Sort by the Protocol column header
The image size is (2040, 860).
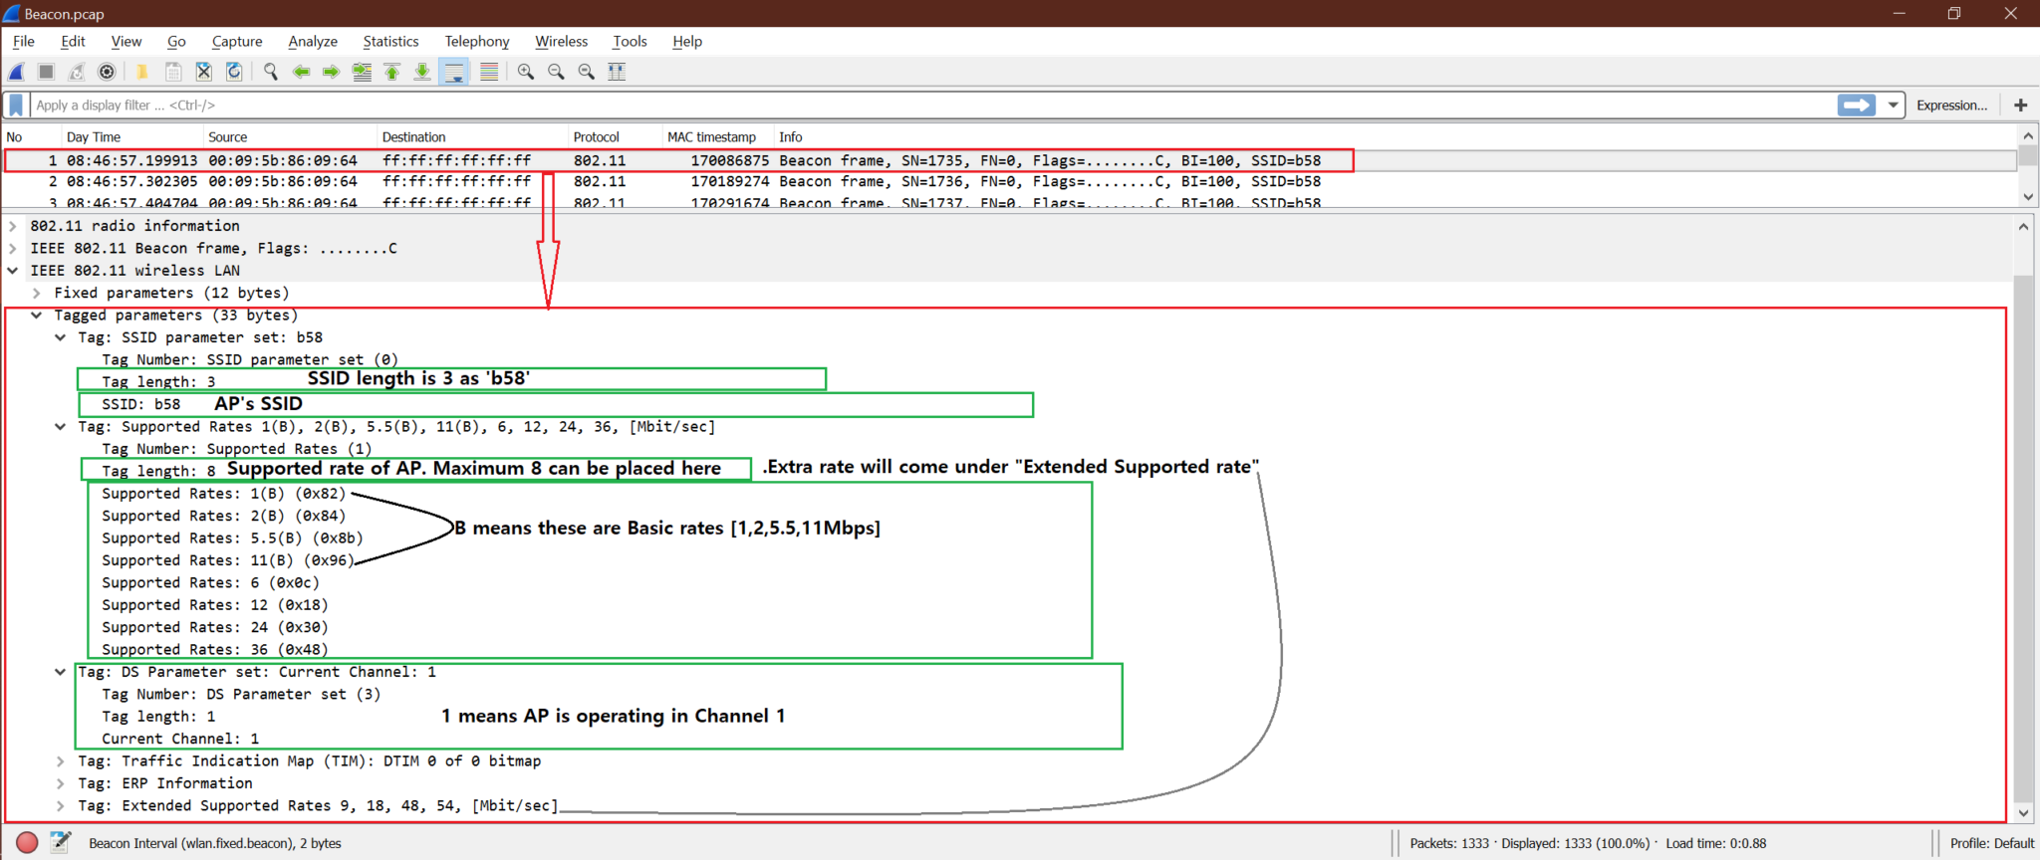[x=615, y=137]
